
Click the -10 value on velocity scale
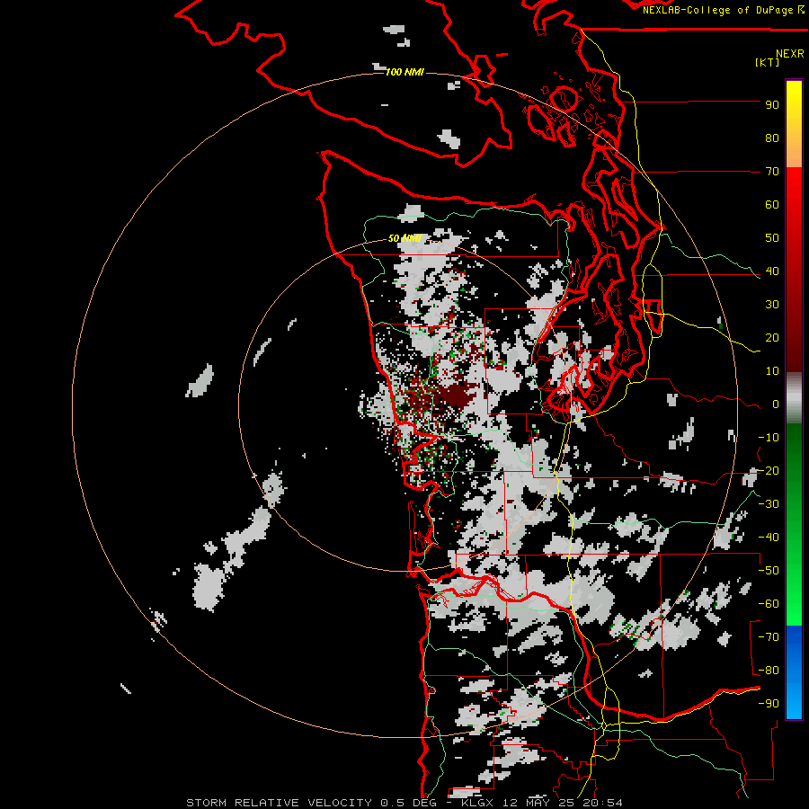769,438
